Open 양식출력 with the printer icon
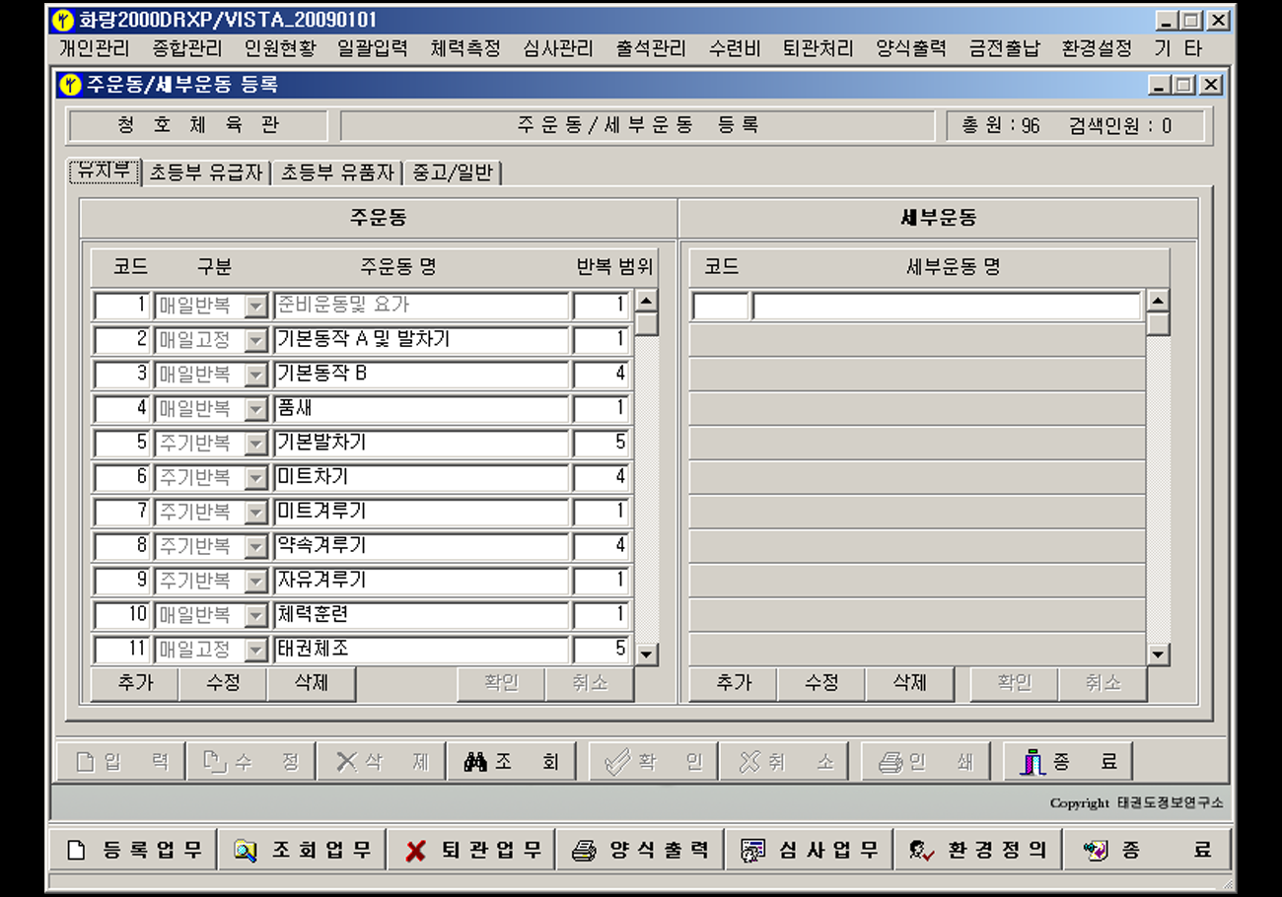The height and width of the screenshot is (897, 1282). pyautogui.click(x=641, y=851)
